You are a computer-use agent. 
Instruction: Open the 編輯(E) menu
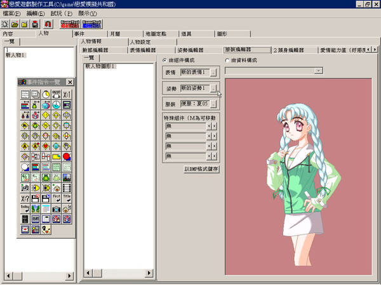36,13
